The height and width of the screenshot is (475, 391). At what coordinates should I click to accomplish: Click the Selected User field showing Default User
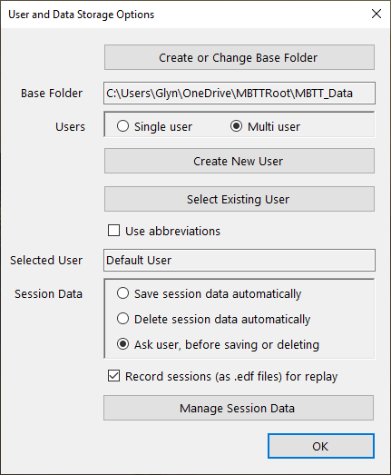click(x=239, y=261)
